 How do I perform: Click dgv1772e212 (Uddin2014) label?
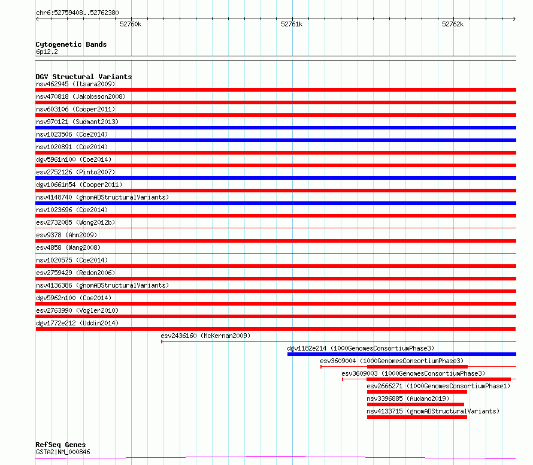[77, 323]
